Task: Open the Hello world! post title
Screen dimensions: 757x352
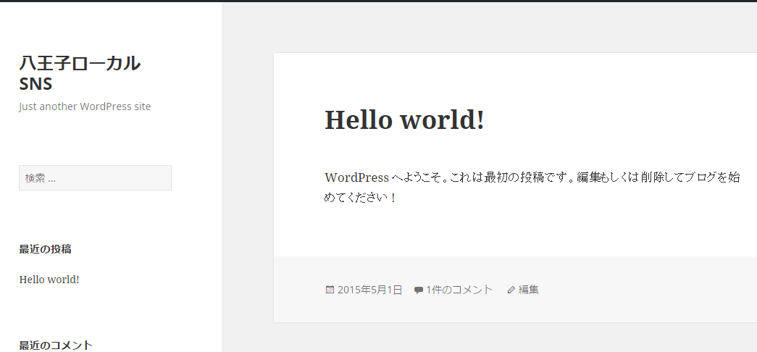Action: pos(403,120)
